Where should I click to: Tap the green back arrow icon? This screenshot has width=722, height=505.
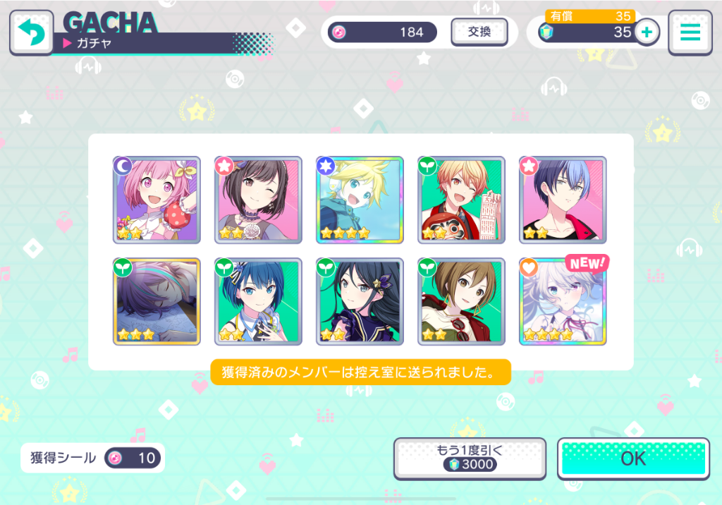tap(31, 32)
